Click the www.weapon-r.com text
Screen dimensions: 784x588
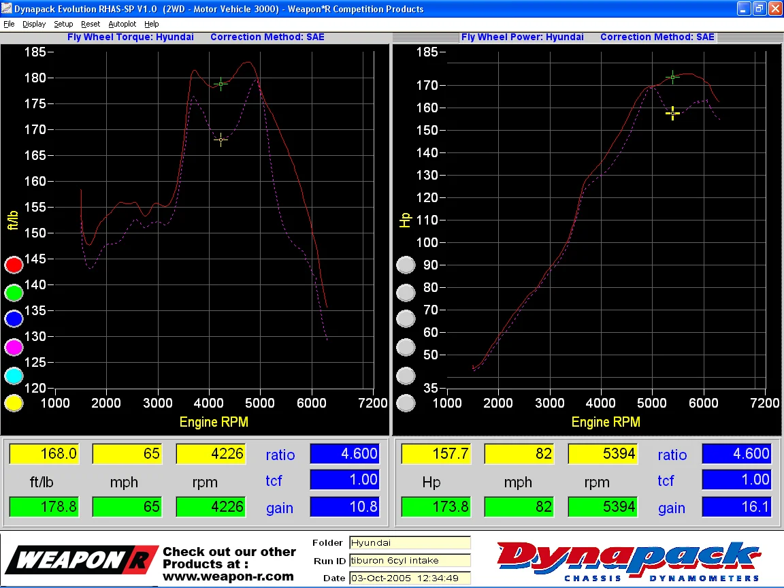pyautogui.click(x=228, y=576)
